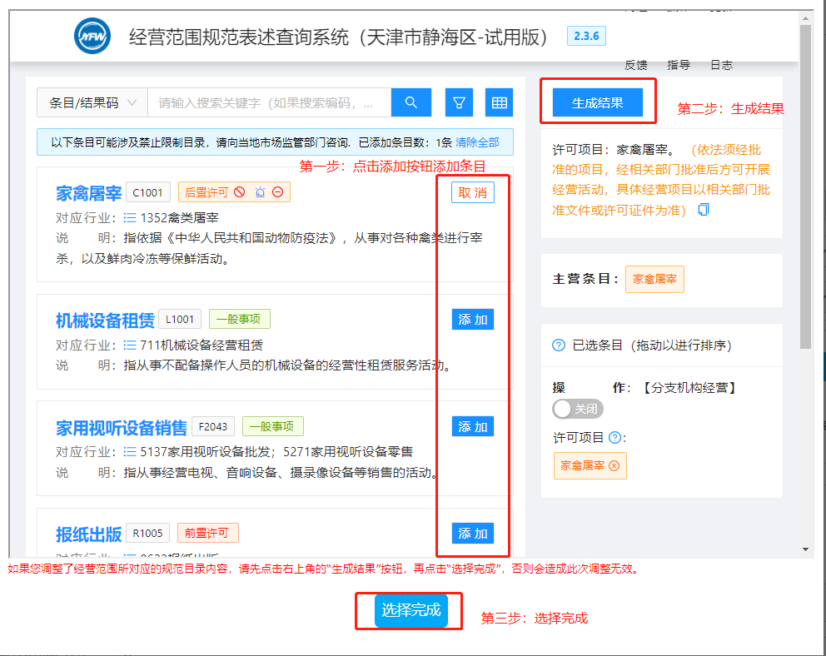
Task: Click the prohibition icon on the 后置许可 badge
Action: (238, 191)
